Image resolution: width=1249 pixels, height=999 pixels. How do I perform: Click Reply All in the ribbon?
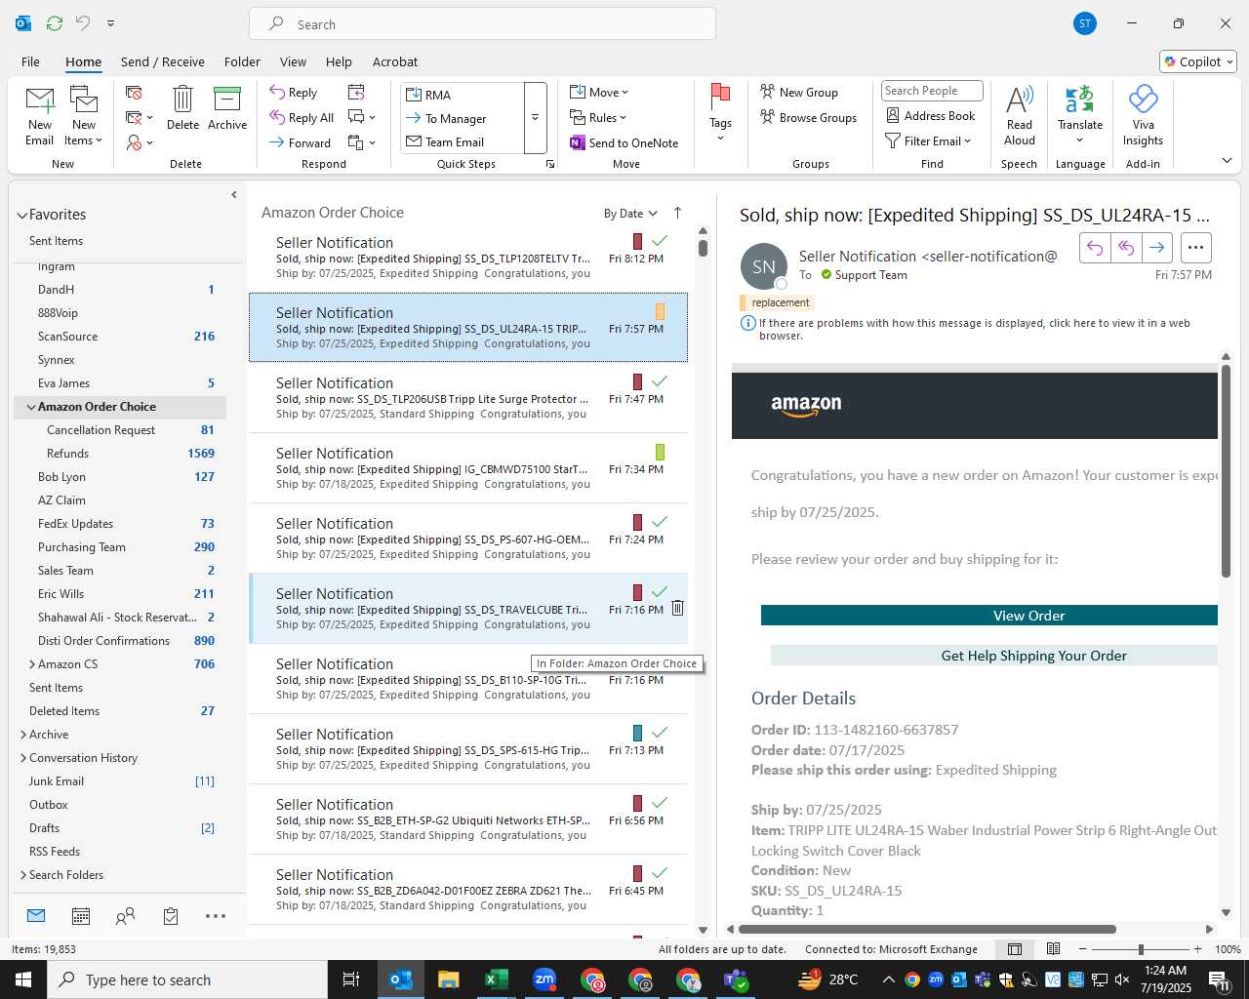pyautogui.click(x=302, y=117)
